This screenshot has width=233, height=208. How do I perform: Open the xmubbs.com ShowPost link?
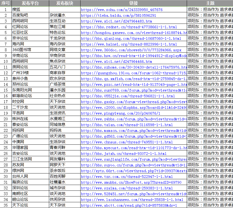131,182
